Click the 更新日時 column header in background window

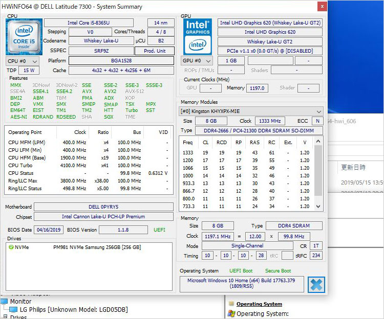(x=353, y=168)
